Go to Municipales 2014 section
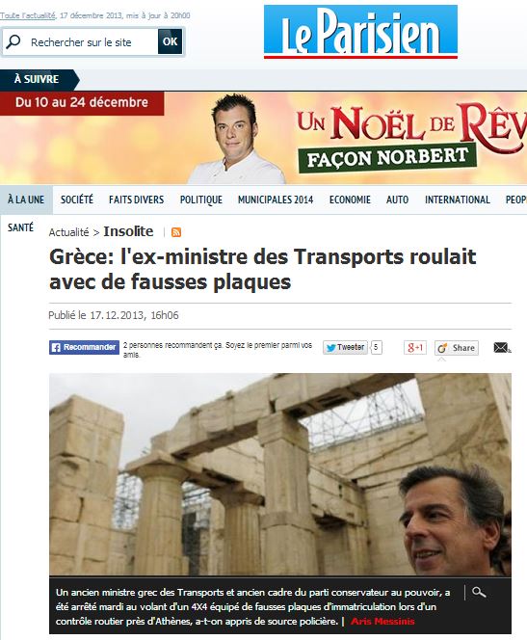The image size is (527, 640). point(276,200)
